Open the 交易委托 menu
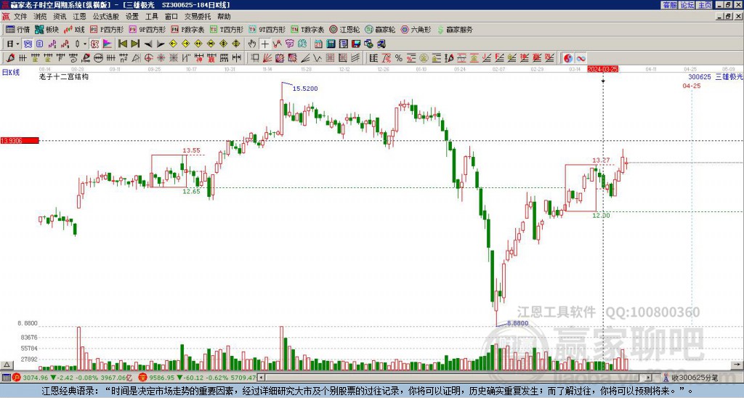 (x=198, y=17)
